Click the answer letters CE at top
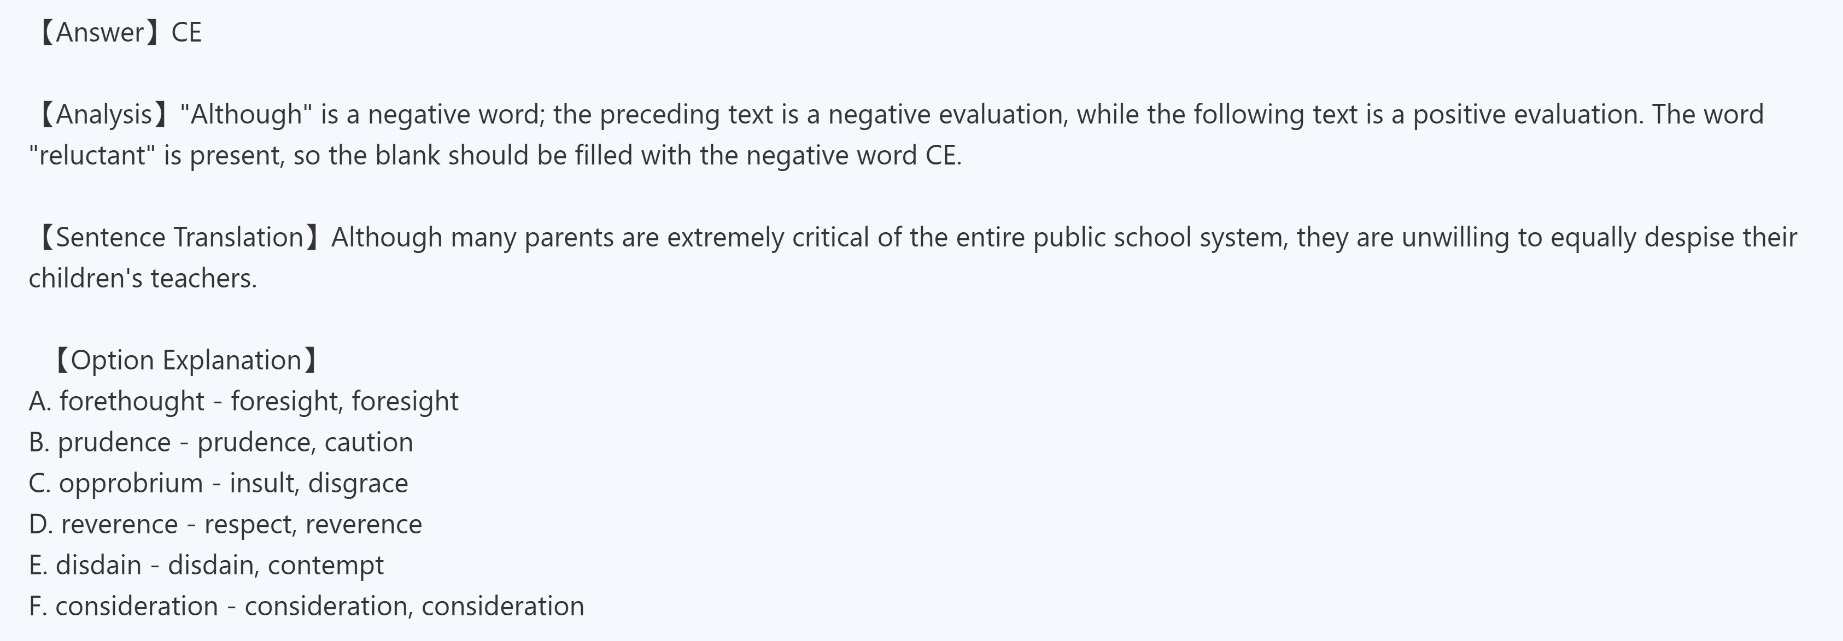 coord(187,33)
